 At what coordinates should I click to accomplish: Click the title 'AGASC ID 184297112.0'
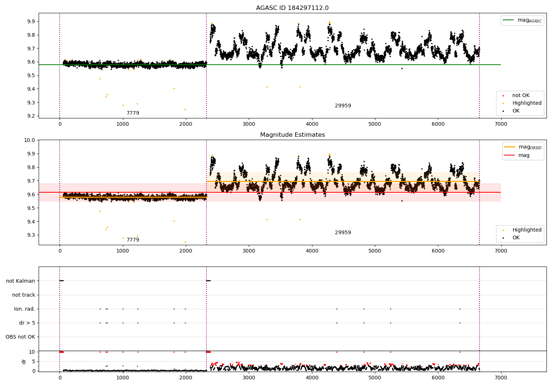292,8
